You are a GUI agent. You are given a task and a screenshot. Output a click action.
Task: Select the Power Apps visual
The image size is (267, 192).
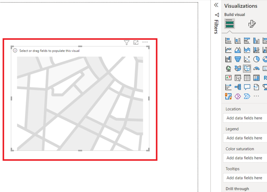[x=238, y=96]
